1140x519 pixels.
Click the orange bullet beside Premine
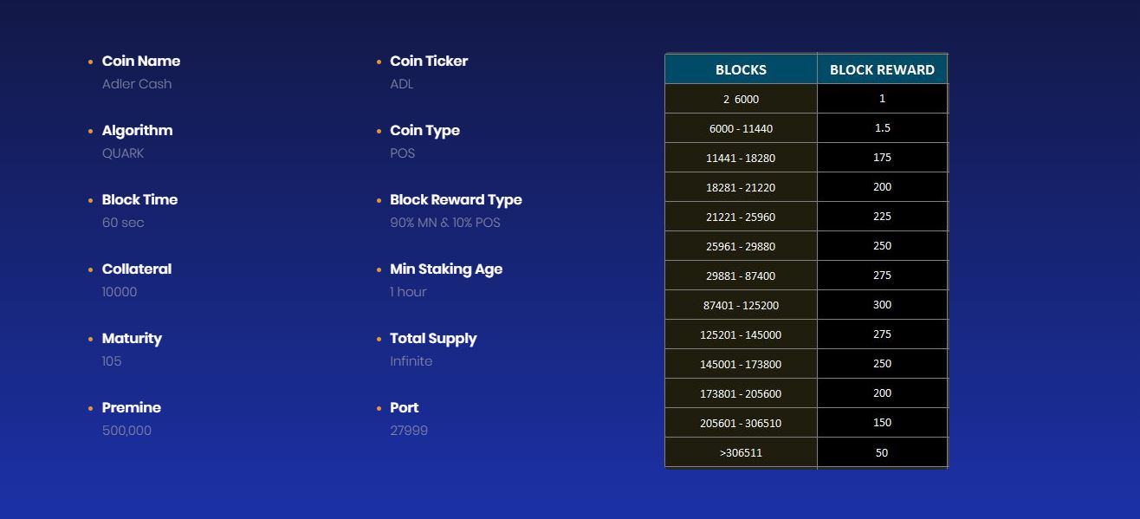[x=90, y=408]
